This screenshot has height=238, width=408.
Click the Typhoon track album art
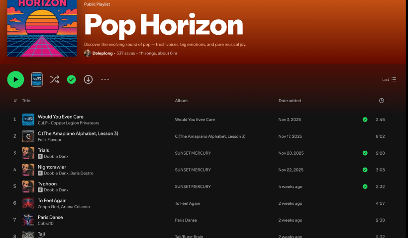pos(28,186)
